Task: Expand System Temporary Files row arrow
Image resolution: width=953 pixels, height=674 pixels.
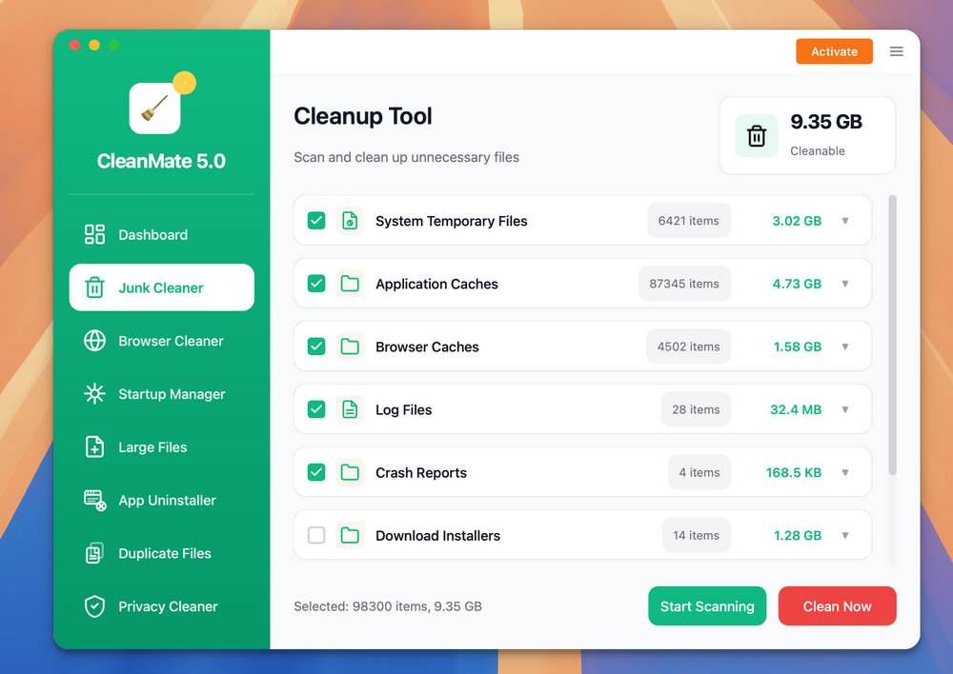Action: click(x=844, y=221)
